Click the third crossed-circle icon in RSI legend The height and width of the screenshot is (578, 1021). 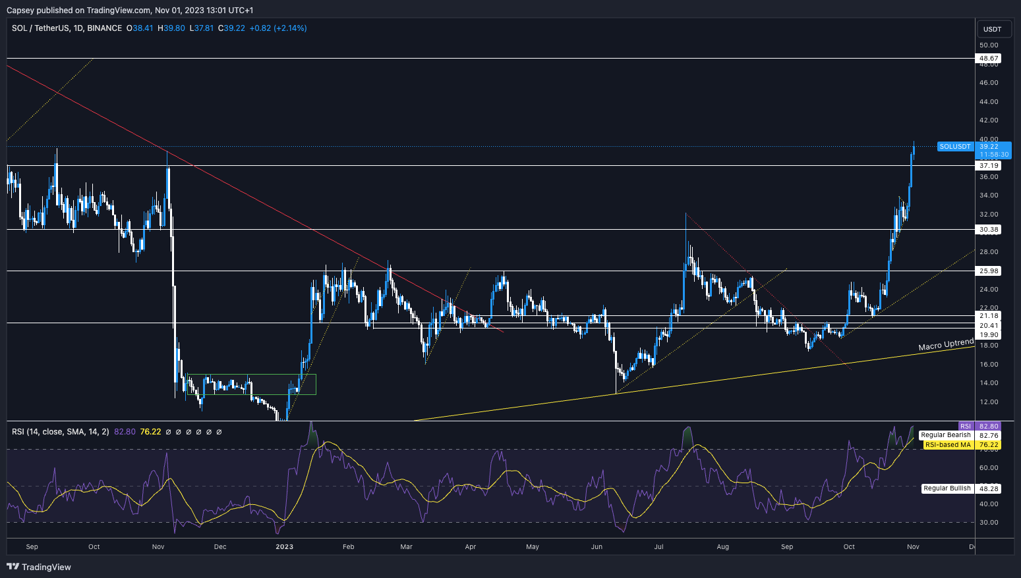click(189, 431)
